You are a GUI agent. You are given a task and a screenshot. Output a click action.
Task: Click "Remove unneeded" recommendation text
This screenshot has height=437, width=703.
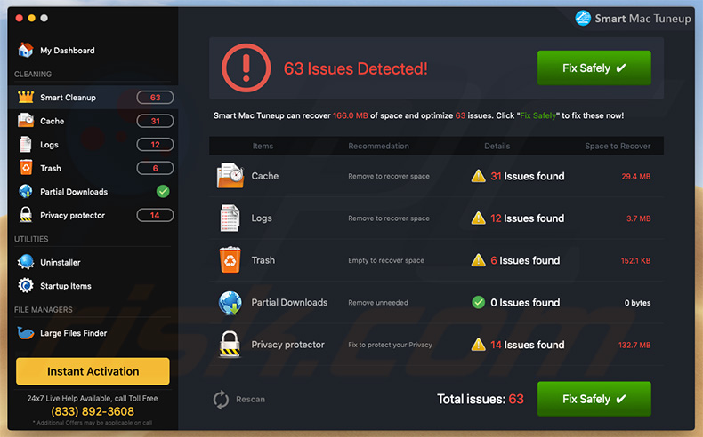(378, 303)
